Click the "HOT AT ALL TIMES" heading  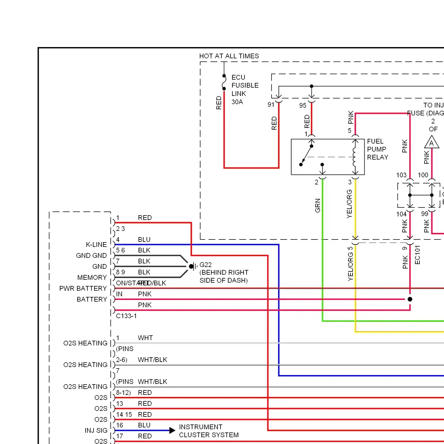tap(229, 56)
